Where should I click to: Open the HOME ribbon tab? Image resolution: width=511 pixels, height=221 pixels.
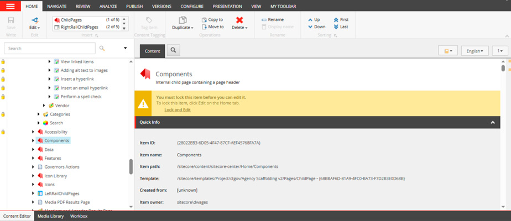point(32,6)
